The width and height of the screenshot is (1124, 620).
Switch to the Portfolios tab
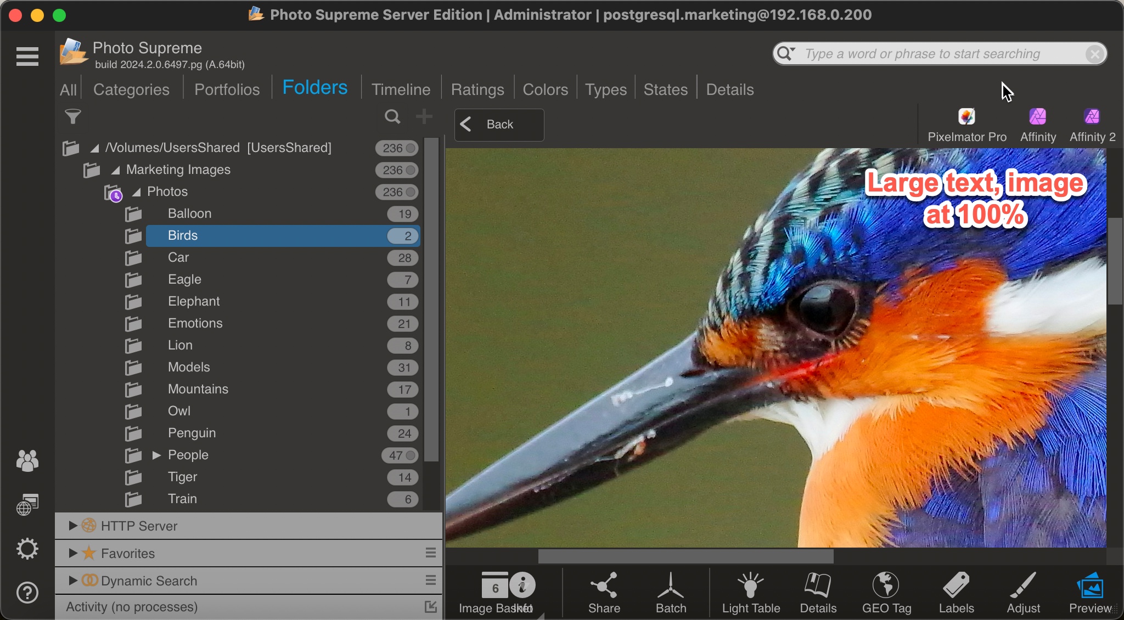[x=227, y=89]
